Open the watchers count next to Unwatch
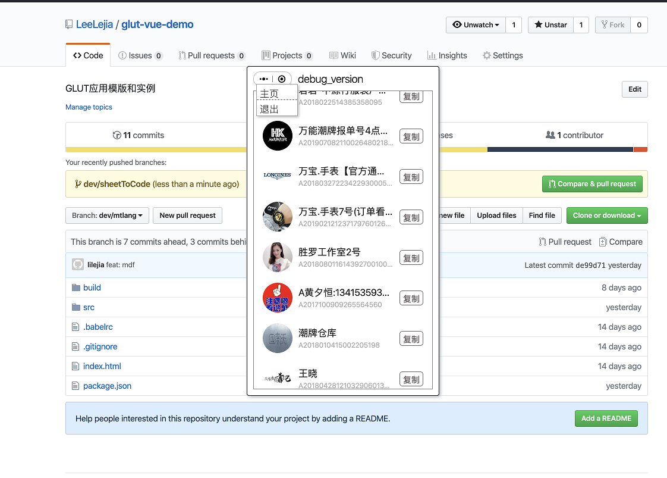Screen dimensions: 667x478 (514, 25)
